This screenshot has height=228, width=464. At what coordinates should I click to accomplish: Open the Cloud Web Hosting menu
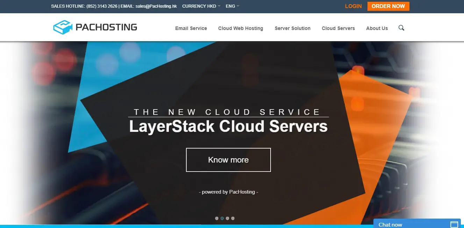tap(241, 28)
